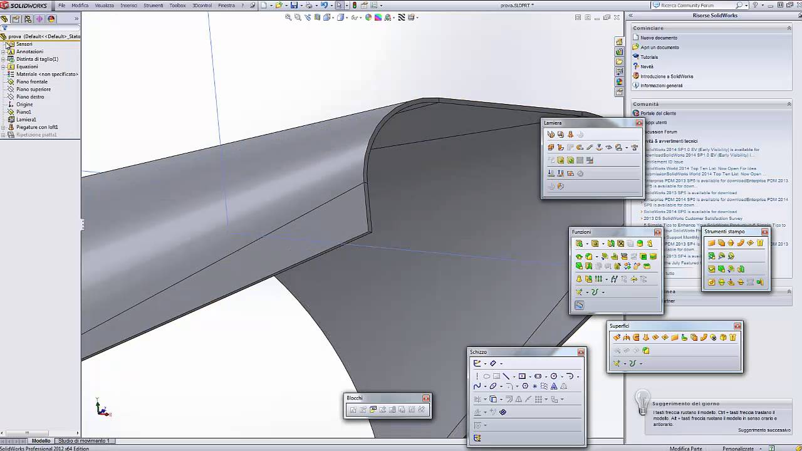
Task: Click Personalizzate in the status bar
Action: pos(738,448)
